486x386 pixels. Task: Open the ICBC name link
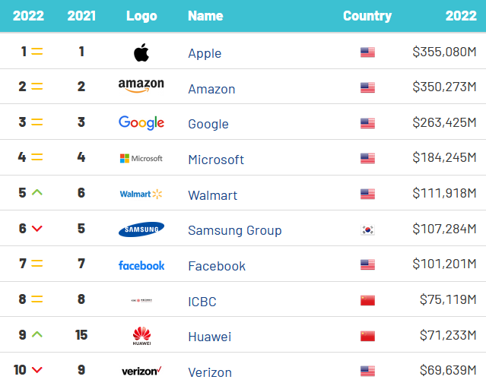[x=202, y=302]
